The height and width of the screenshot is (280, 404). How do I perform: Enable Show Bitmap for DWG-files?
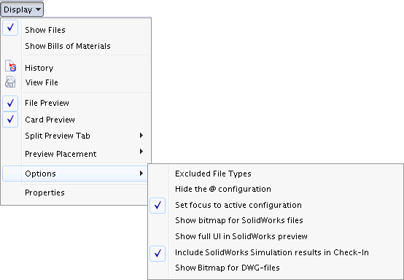coord(228,268)
